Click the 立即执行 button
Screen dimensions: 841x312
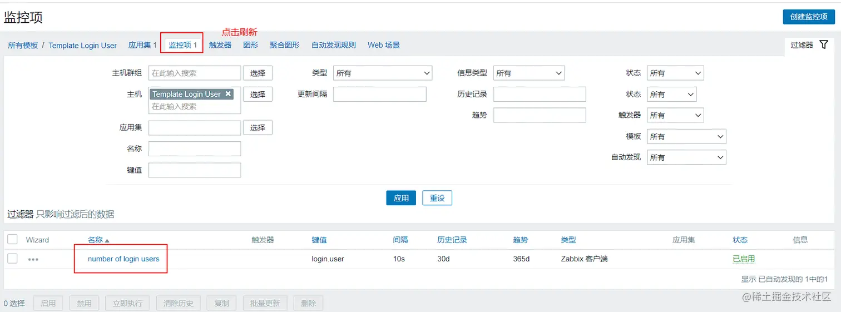(127, 303)
